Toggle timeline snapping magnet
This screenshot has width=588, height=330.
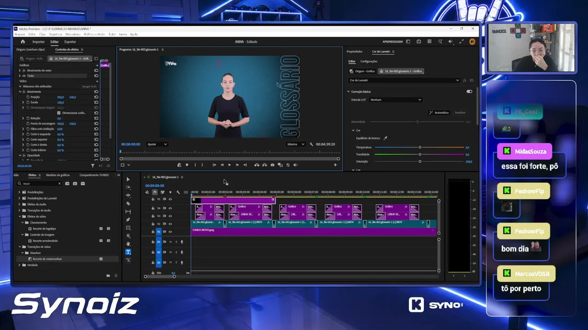(x=155, y=192)
